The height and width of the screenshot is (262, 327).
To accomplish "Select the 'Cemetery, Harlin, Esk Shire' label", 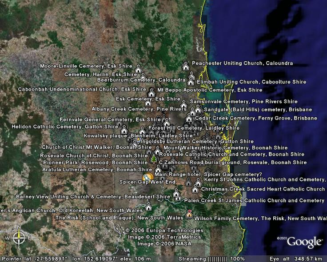I will (x=101, y=75).
